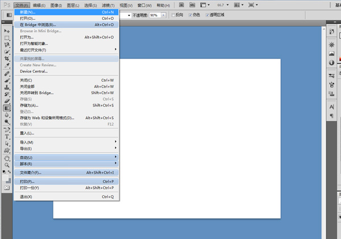The height and width of the screenshot is (239, 341).
Task: Choose 在 Bridge 中浏览(B)... entry
Action: pos(66,25)
